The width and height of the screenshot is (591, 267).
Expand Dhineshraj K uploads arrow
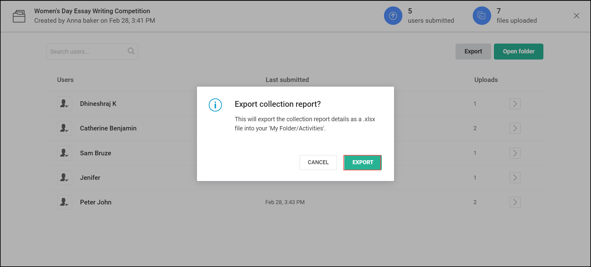click(515, 104)
